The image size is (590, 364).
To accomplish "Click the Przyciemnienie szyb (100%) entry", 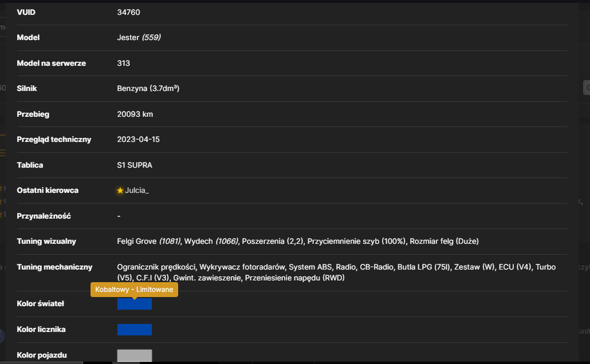I will click(356, 241).
